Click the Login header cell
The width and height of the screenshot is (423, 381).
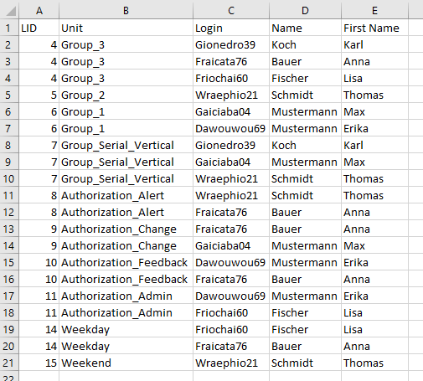231,28
